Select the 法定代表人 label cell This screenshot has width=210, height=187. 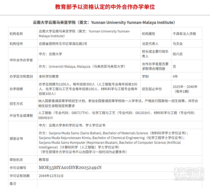point(156,44)
